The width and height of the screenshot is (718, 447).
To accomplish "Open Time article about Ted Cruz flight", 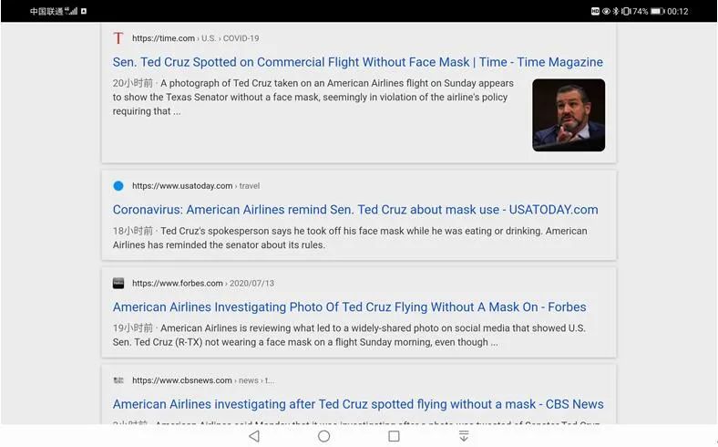I will click(357, 62).
